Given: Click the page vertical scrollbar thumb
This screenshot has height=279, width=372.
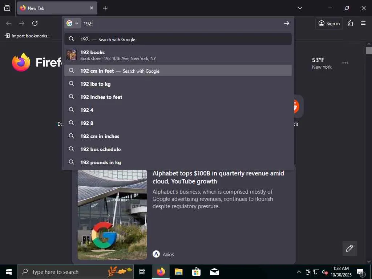Looking at the screenshot, I should (369, 51).
